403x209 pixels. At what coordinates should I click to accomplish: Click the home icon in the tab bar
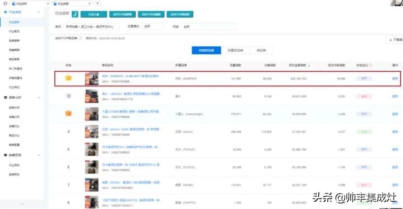tap(6, 3)
